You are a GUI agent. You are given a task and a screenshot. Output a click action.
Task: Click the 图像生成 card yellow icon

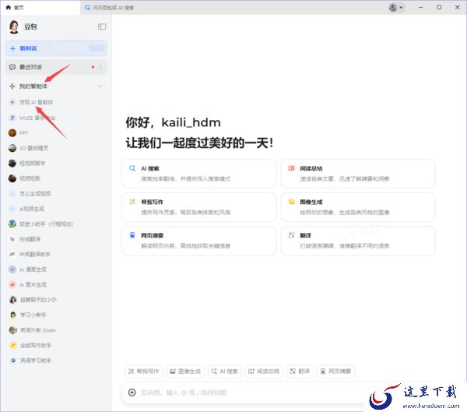(x=291, y=202)
